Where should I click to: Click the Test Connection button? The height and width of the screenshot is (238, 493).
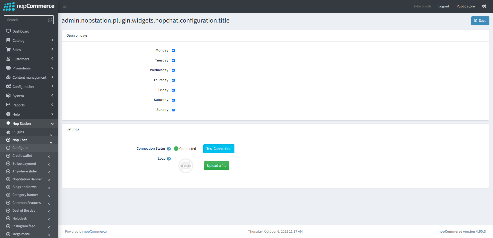[219, 149]
